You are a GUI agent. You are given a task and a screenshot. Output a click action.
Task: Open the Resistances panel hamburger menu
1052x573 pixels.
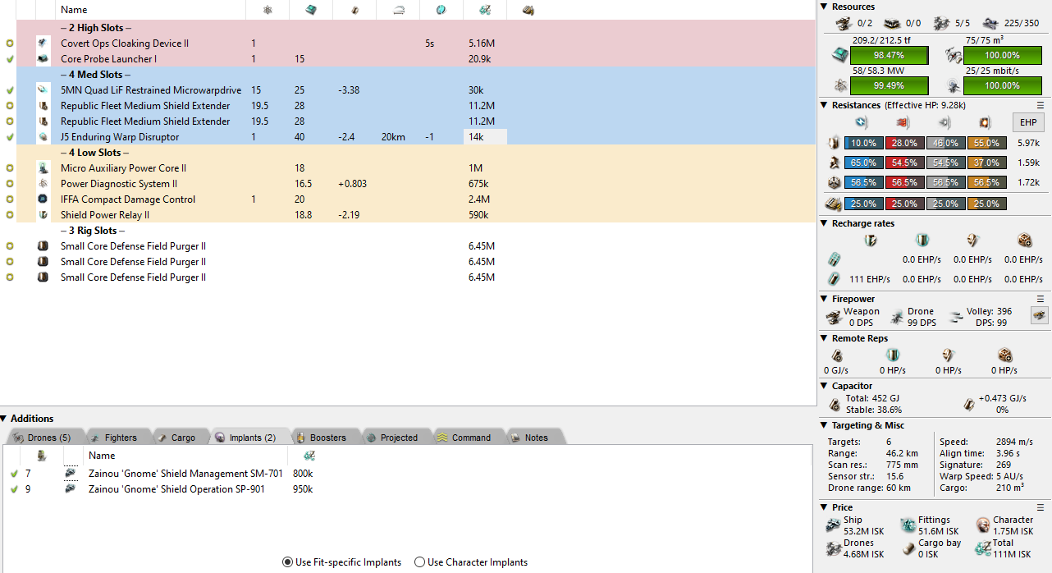tap(1041, 105)
